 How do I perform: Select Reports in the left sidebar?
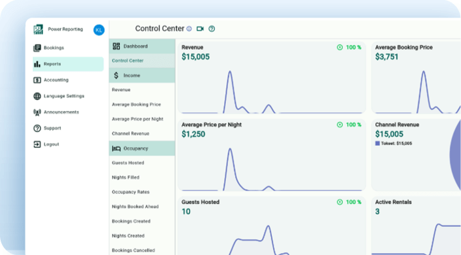68,64
